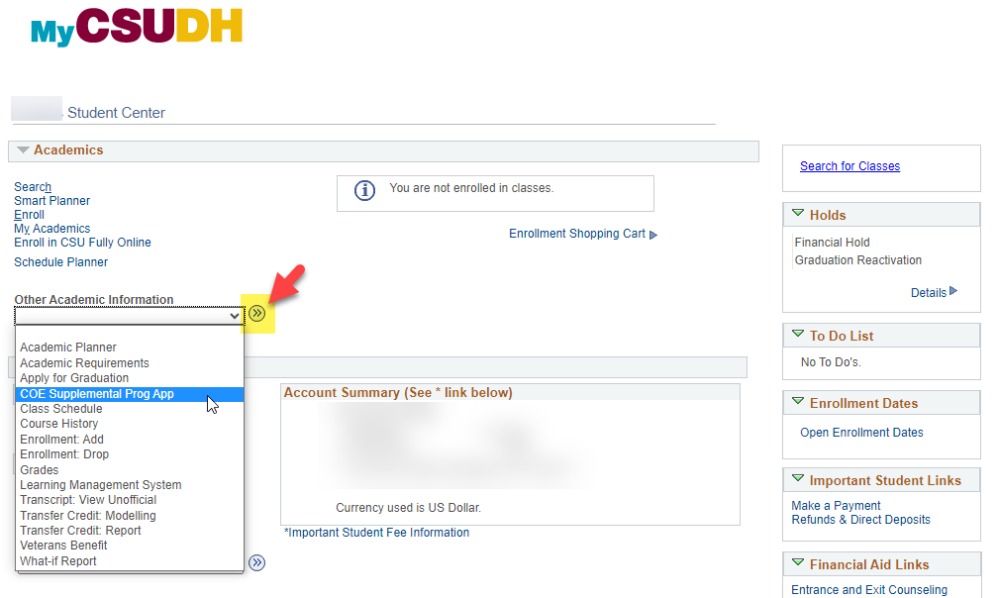
Task: Open the Smart Planner link
Action: [52, 201]
